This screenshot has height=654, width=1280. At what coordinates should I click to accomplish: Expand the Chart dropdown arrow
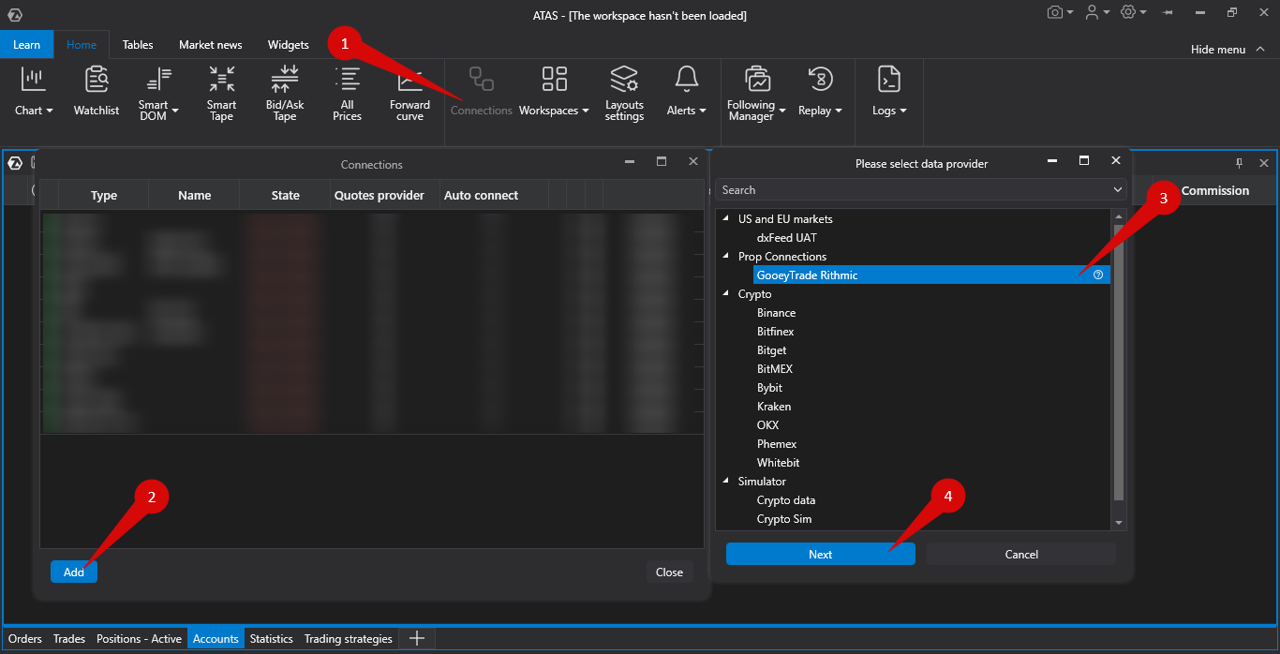(x=51, y=111)
